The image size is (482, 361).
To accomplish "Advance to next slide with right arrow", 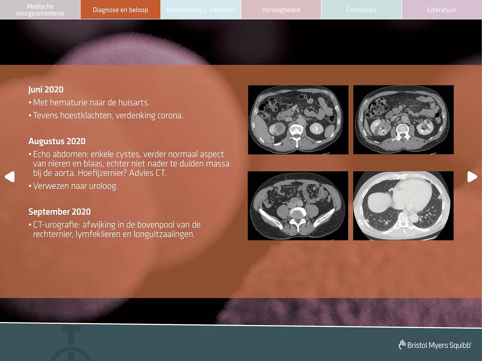I will tap(472, 176).
